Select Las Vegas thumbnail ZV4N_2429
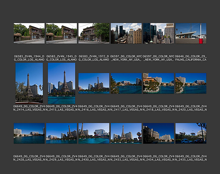 pos(61,133)
